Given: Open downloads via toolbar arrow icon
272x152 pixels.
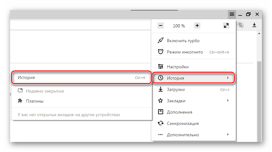Looking at the screenshot, I should tap(254, 25).
